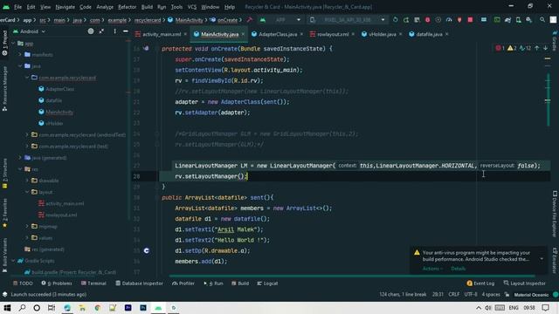This screenshot has width=559, height=314.
Task: Open the Terminal tool window
Action: click(x=93, y=283)
